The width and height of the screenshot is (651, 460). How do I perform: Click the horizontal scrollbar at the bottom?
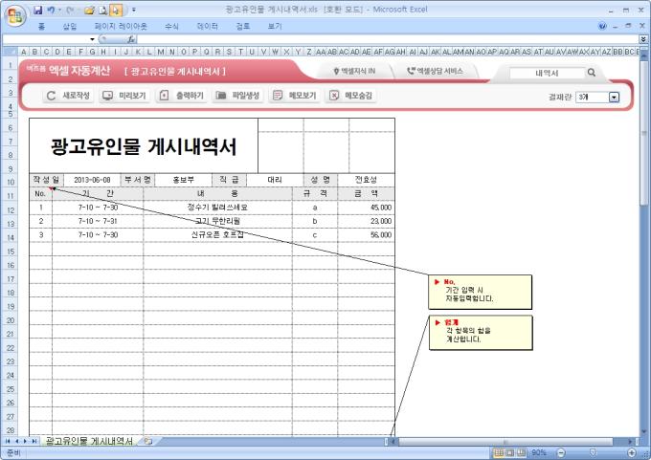coord(505,441)
